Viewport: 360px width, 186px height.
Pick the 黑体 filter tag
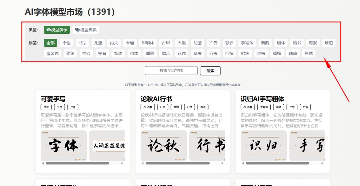pos(309,53)
